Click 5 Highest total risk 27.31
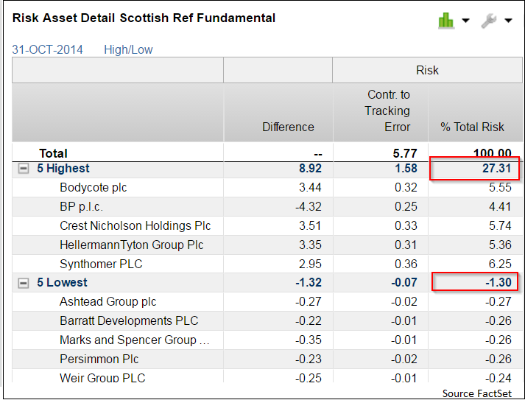 point(497,168)
